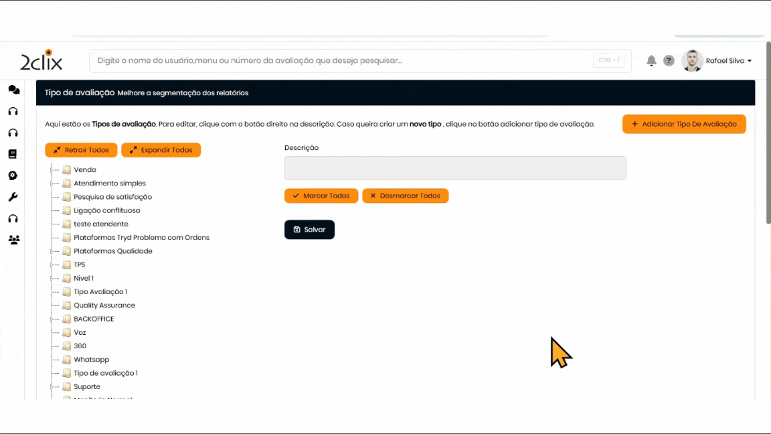Open the help question mark icon

669,61
